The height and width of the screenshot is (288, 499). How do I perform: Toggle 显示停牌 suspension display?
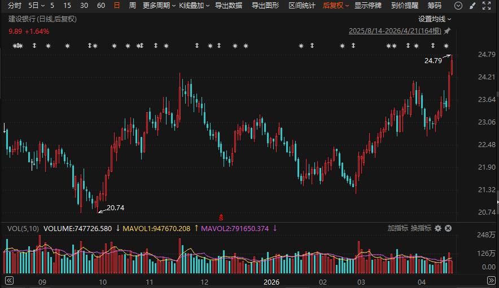(x=367, y=6)
